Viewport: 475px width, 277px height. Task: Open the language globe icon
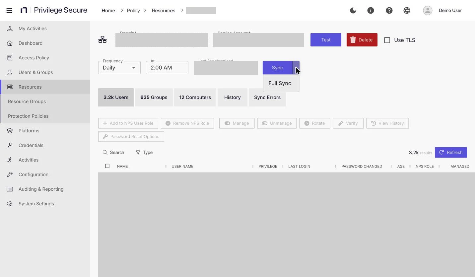pyautogui.click(x=407, y=10)
